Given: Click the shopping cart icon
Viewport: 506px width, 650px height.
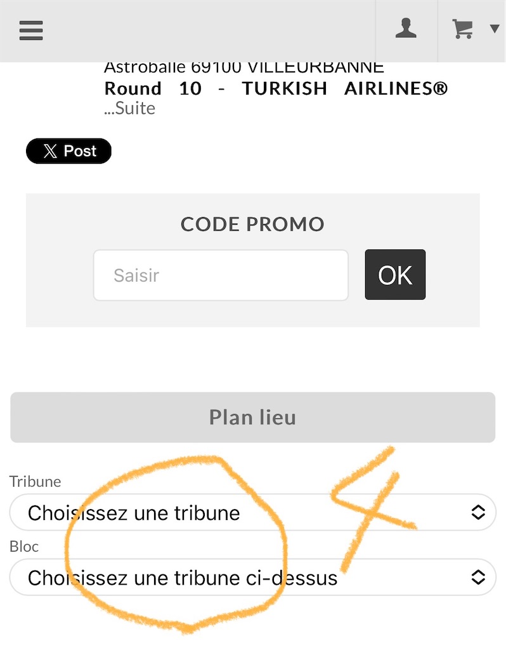Looking at the screenshot, I should pos(462,29).
